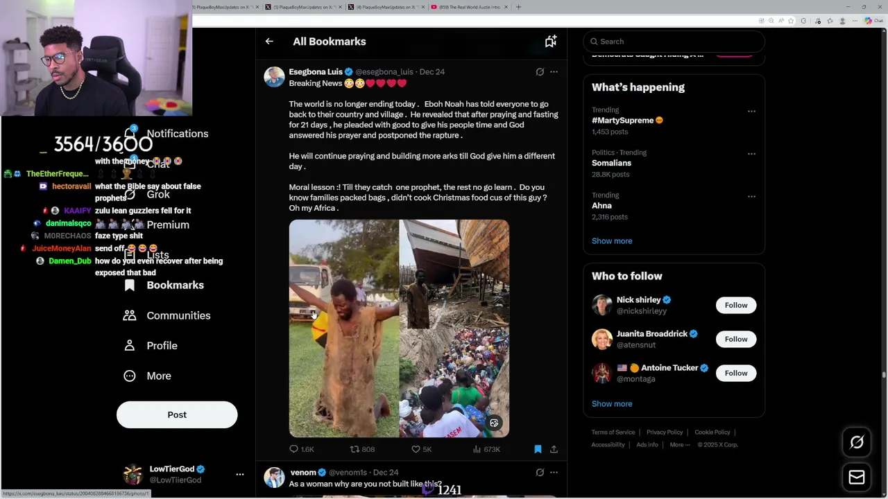Open Grok explain icon on venom post

point(540,472)
